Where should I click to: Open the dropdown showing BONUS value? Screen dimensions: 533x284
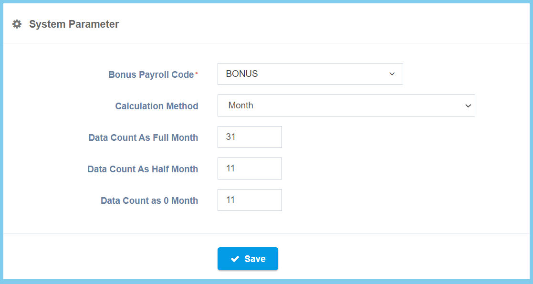click(x=310, y=74)
